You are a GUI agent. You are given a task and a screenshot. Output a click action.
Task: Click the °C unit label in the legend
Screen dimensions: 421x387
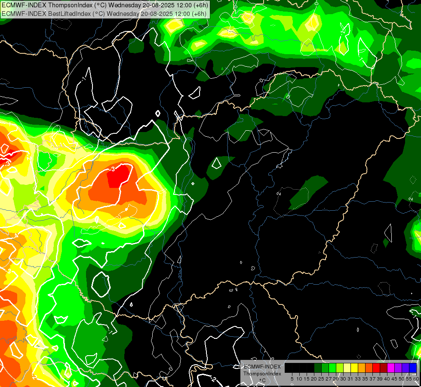click(x=263, y=381)
